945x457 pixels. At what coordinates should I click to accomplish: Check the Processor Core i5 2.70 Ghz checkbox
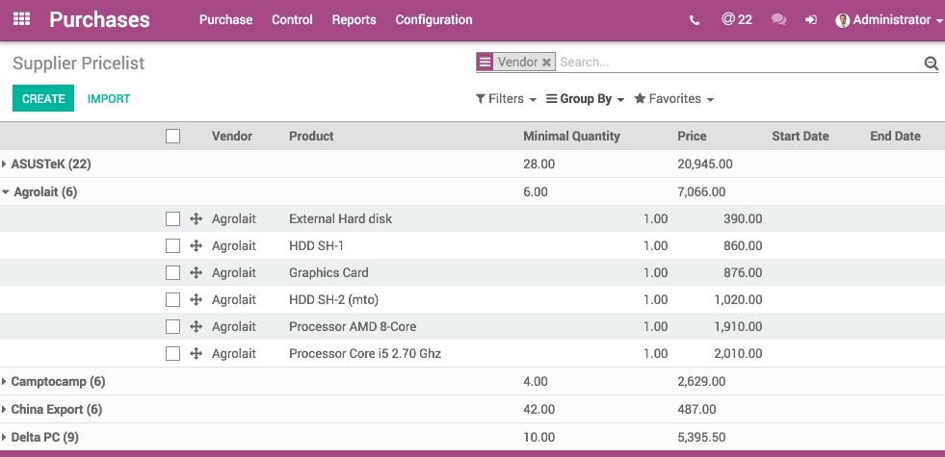point(173,354)
